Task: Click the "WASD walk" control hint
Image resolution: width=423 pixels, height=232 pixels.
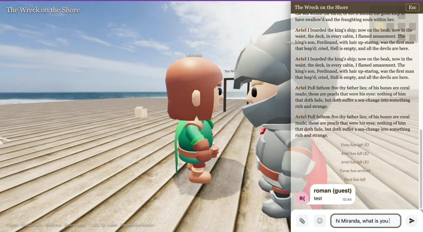Action: [x=31, y=225]
